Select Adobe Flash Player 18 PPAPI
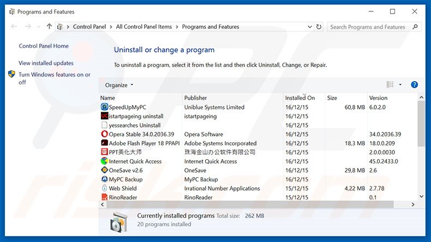Image resolution: width=431 pixels, height=242 pixels. 144,143
